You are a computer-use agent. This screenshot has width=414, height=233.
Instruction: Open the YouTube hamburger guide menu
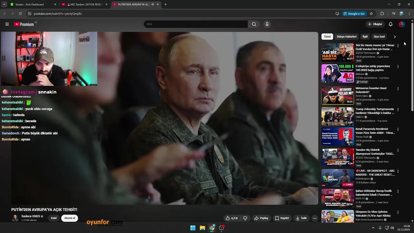pyautogui.click(x=7, y=24)
